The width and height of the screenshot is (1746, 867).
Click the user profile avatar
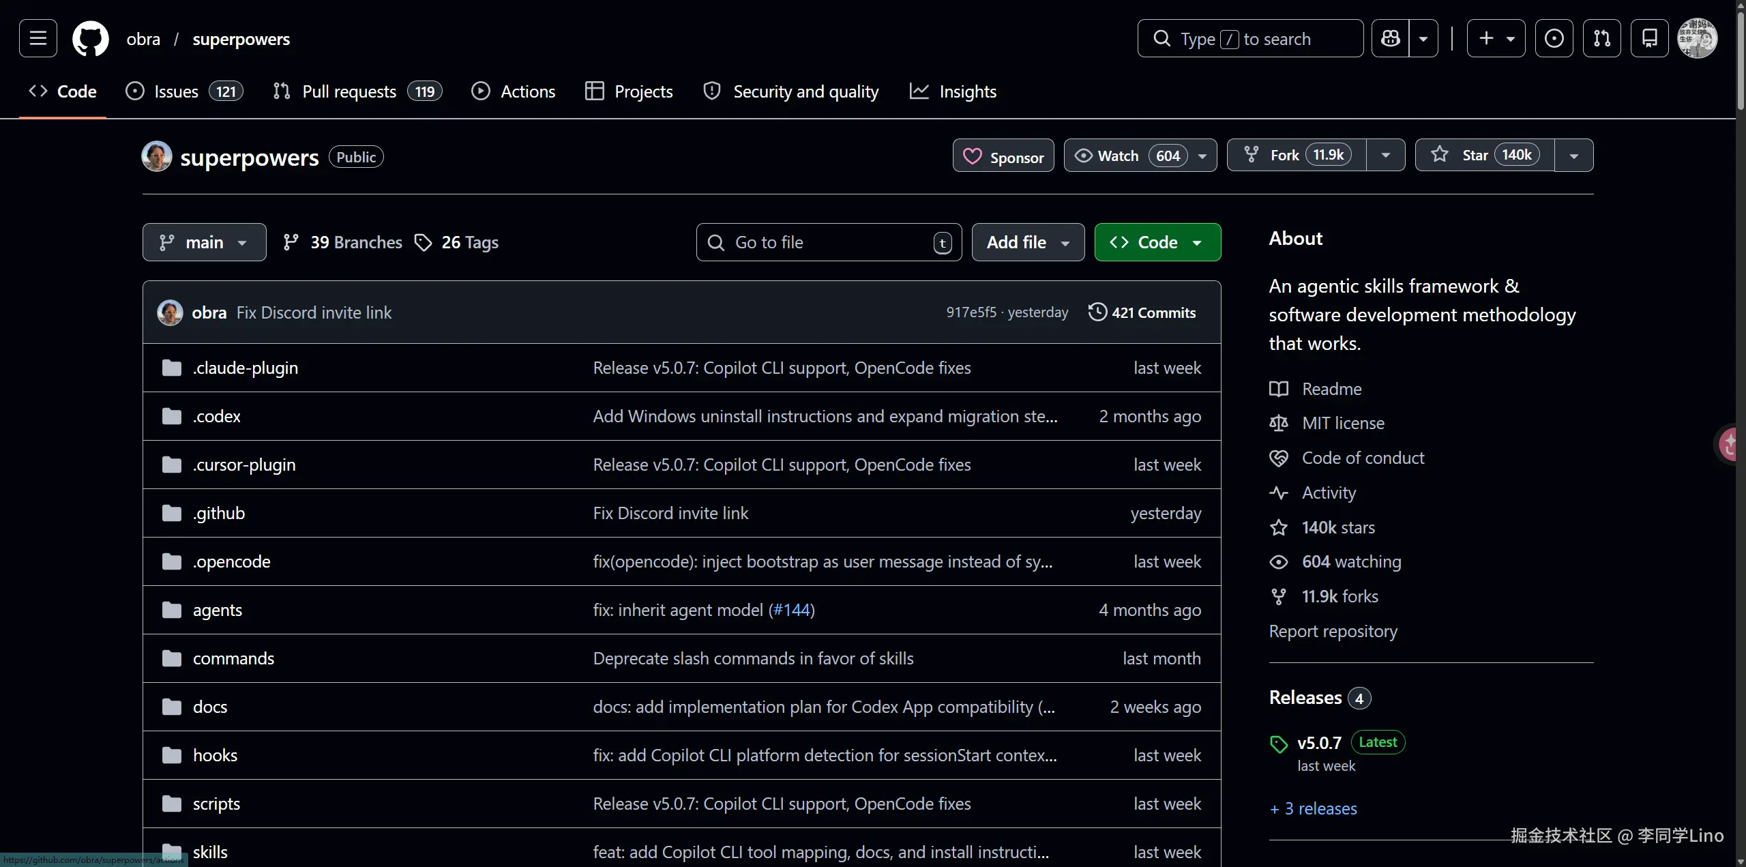point(1697,38)
